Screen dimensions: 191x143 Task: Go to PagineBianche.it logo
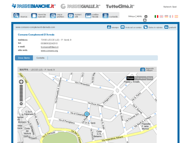pos(34,6)
